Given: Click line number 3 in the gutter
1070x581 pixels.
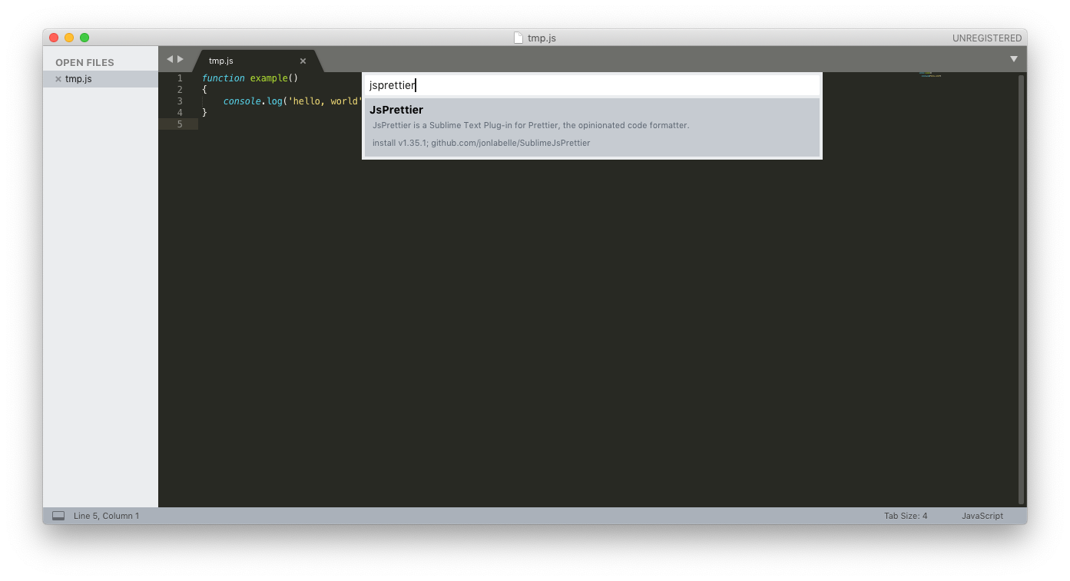Looking at the screenshot, I should tap(180, 101).
